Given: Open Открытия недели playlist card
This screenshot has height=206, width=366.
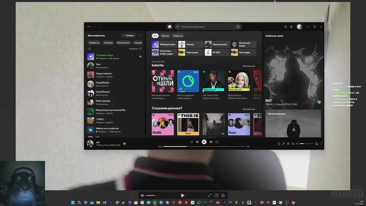Looking at the screenshot, I should 163,85.
